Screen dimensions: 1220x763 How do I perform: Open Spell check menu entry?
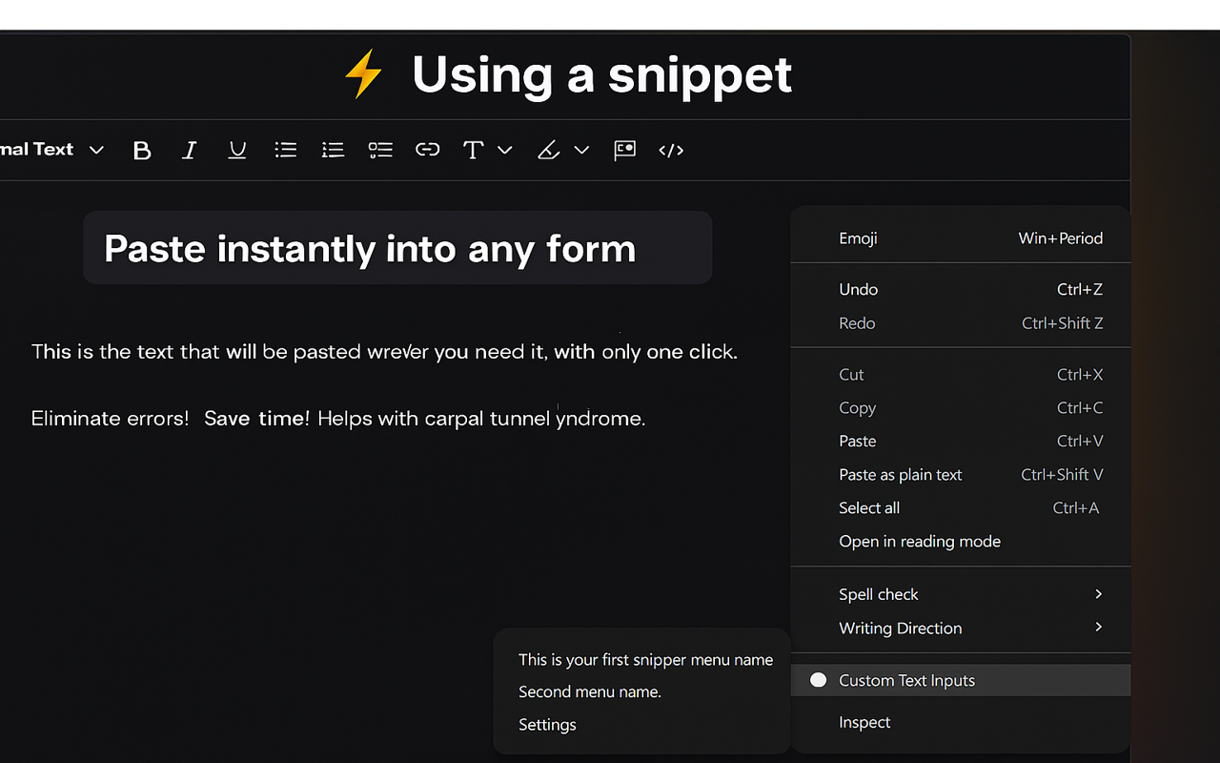tap(961, 594)
